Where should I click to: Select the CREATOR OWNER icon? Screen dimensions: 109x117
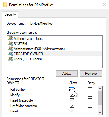pos(11,54)
